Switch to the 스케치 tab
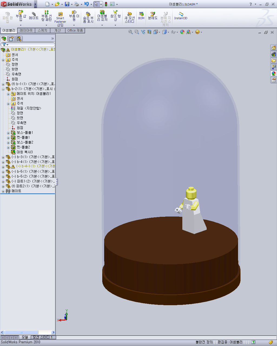The width and height of the screenshot is (277, 346). coord(42,31)
